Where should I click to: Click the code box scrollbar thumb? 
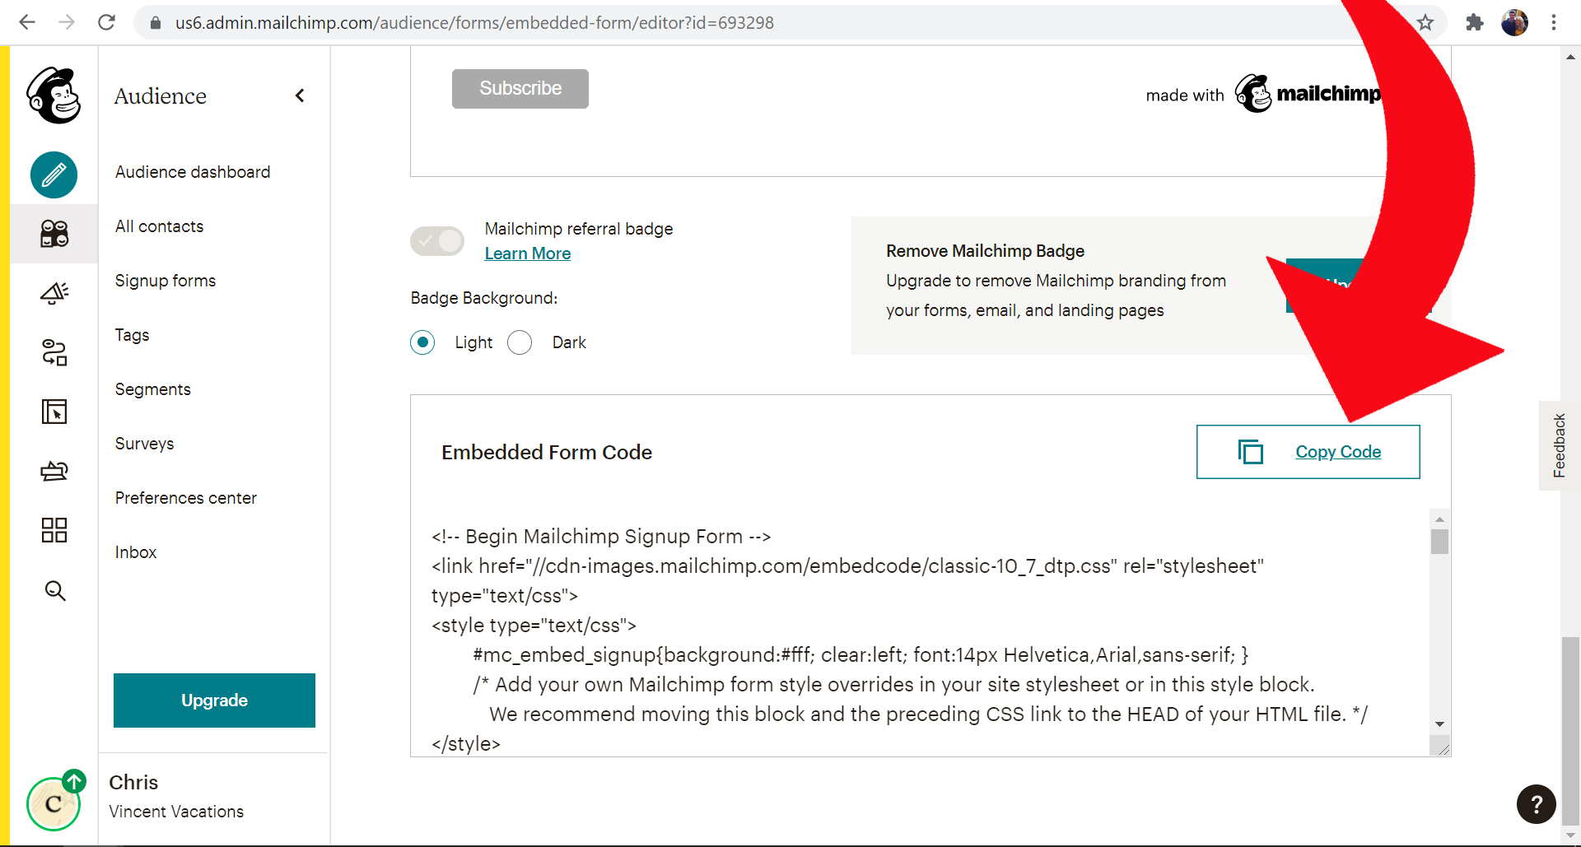pyautogui.click(x=1439, y=542)
